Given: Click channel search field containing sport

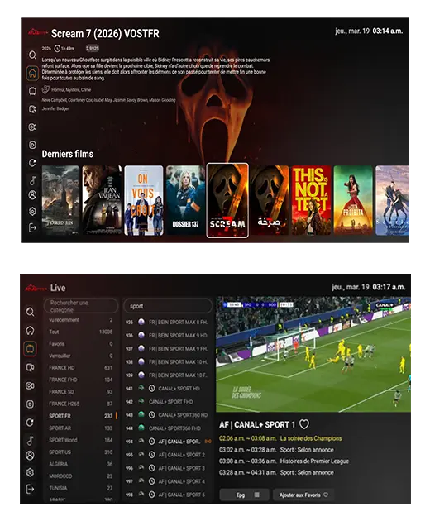Looking at the screenshot, I should pyautogui.click(x=168, y=306).
